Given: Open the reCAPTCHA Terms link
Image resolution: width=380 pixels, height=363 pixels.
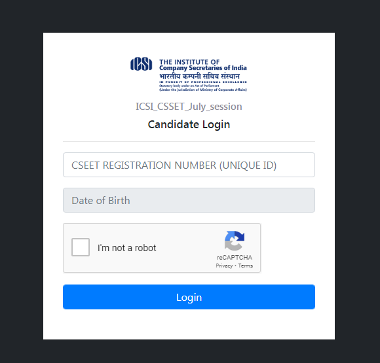Looking at the screenshot, I should (x=245, y=266).
